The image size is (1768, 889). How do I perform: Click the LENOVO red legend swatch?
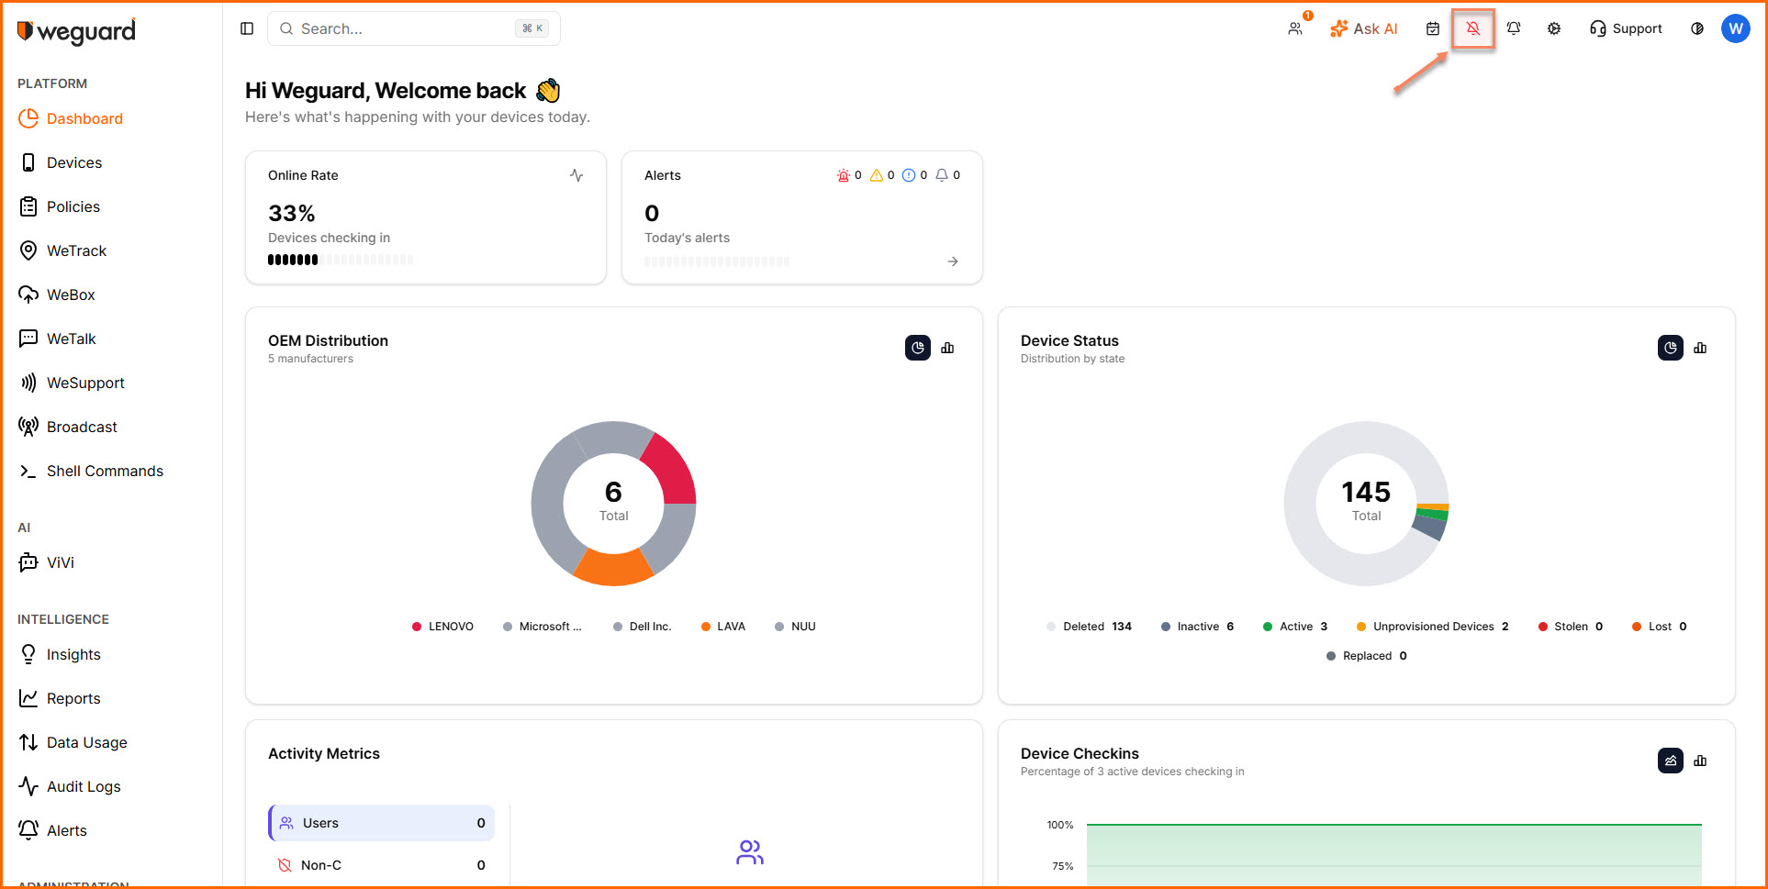(x=417, y=627)
